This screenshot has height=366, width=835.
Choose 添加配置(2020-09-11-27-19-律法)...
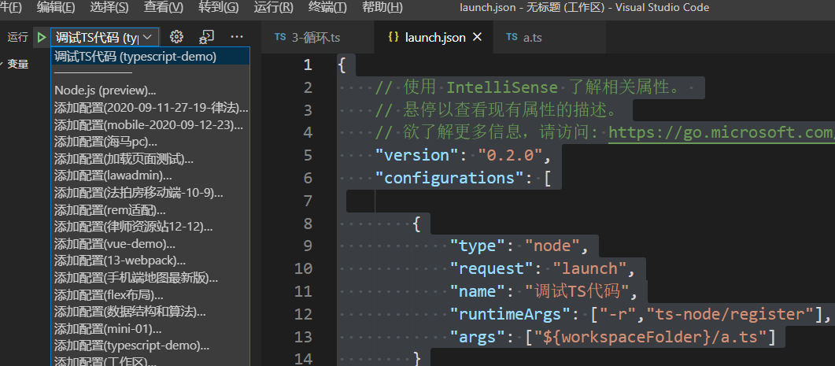150,108
